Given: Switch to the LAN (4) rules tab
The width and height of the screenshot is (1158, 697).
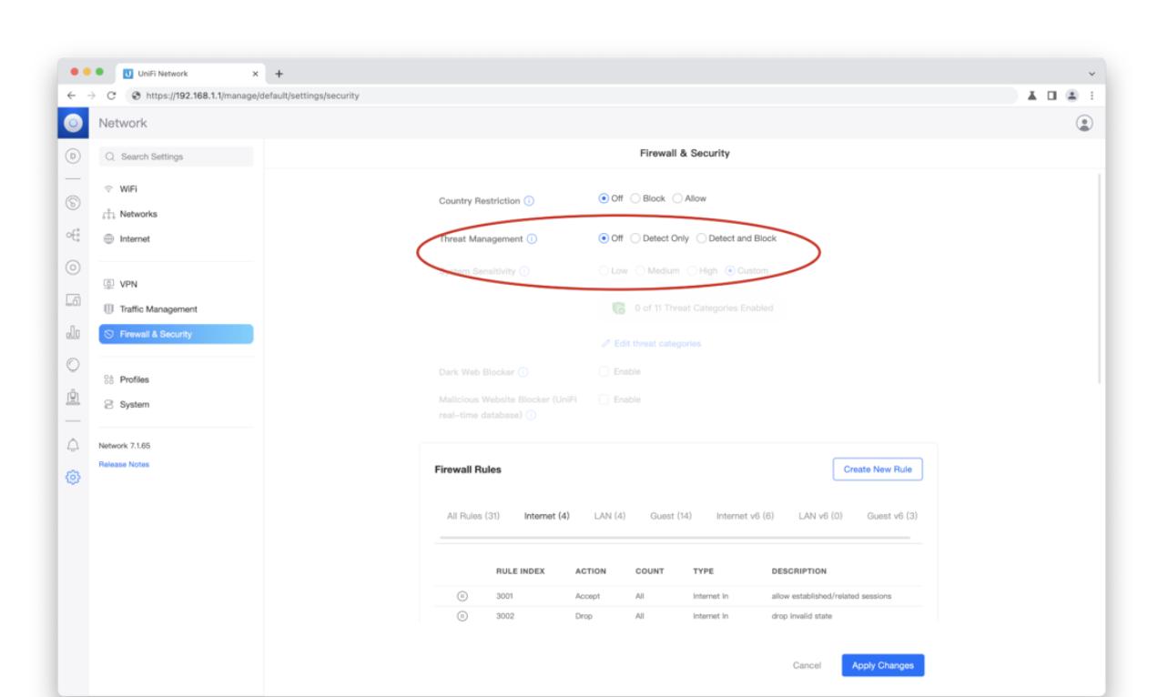Looking at the screenshot, I should (609, 516).
